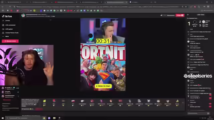
Task: Show more gifts with the tray's right arrow
Action: (x=183, y=103)
